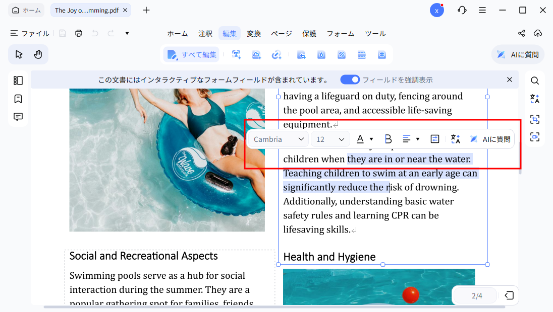Open the bookmarks panel in left sidebar
The height and width of the screenshot is (312, 553).
pos(18,99)
